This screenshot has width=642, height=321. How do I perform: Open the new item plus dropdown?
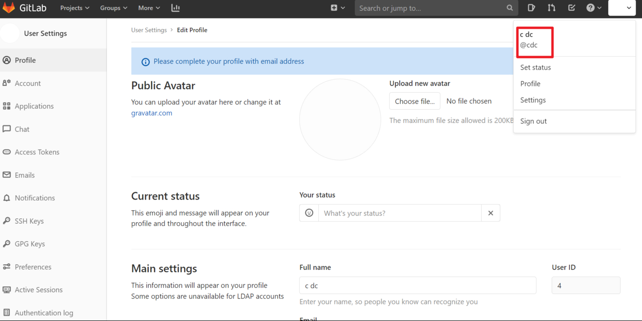[338, 8]
